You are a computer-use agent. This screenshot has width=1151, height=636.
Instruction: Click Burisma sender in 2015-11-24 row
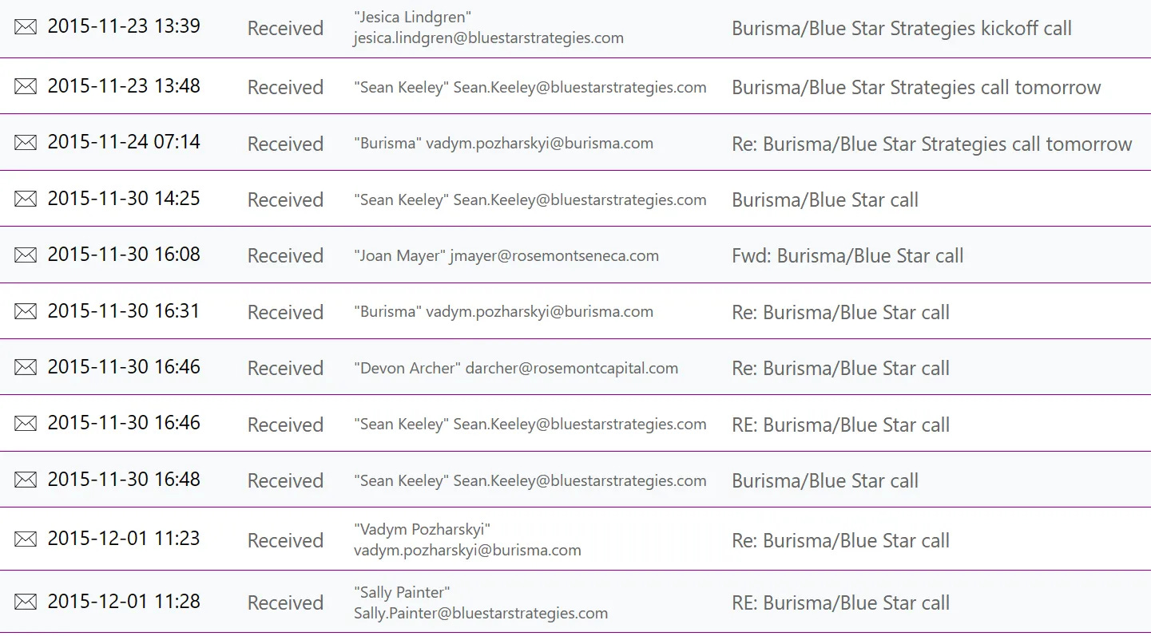[503, 144]
